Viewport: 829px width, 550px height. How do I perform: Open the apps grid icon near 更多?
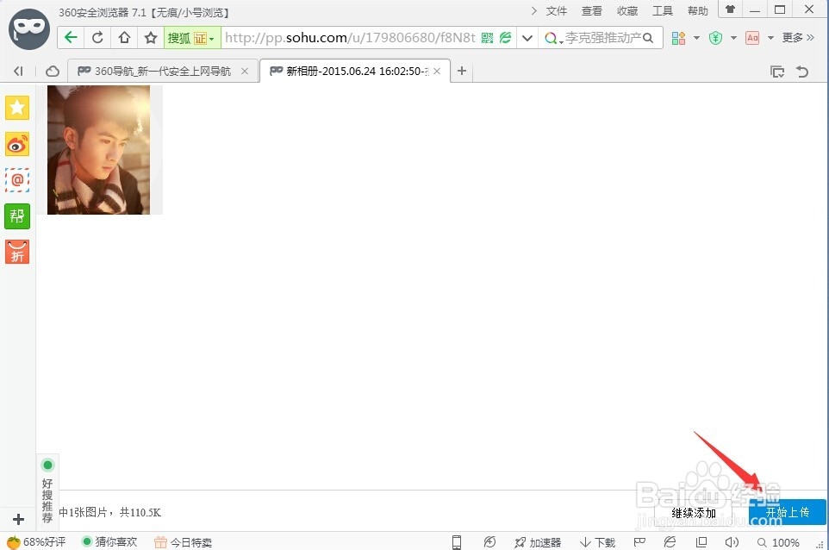[677, 37]
